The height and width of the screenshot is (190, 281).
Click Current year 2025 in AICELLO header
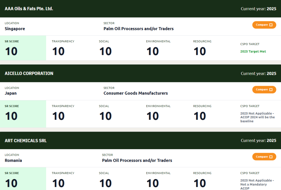click(258, 73)
